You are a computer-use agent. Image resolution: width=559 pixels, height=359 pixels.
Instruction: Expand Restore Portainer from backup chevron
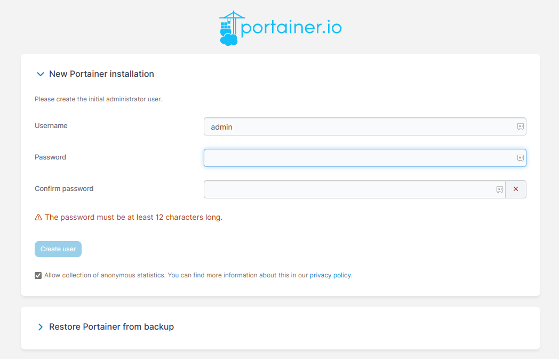(x=40, y=327)
